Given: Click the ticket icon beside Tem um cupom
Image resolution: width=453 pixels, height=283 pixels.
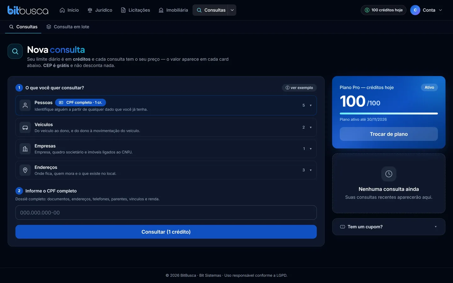Looking at the screenshot, I should (343, 227).
